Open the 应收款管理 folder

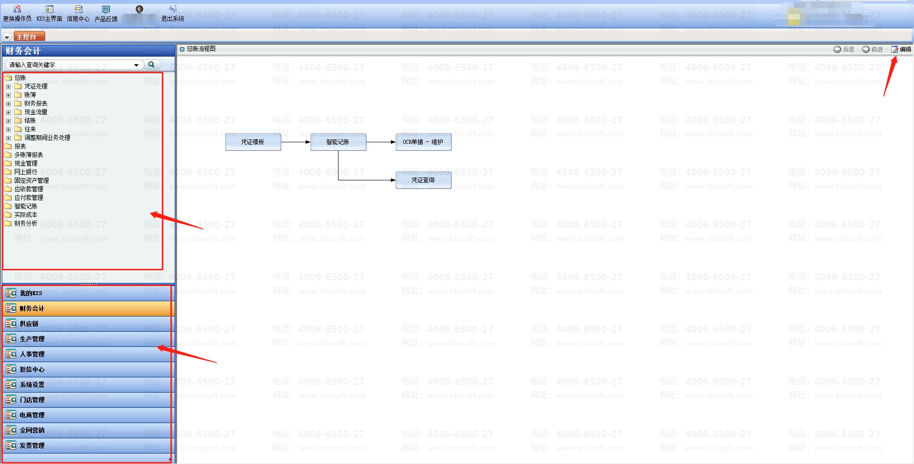tap(29, 189)
